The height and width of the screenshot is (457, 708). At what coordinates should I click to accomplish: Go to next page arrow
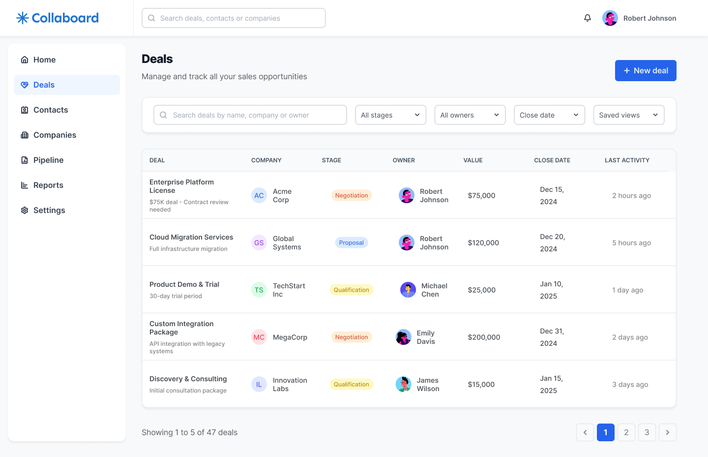pos(667,432)
